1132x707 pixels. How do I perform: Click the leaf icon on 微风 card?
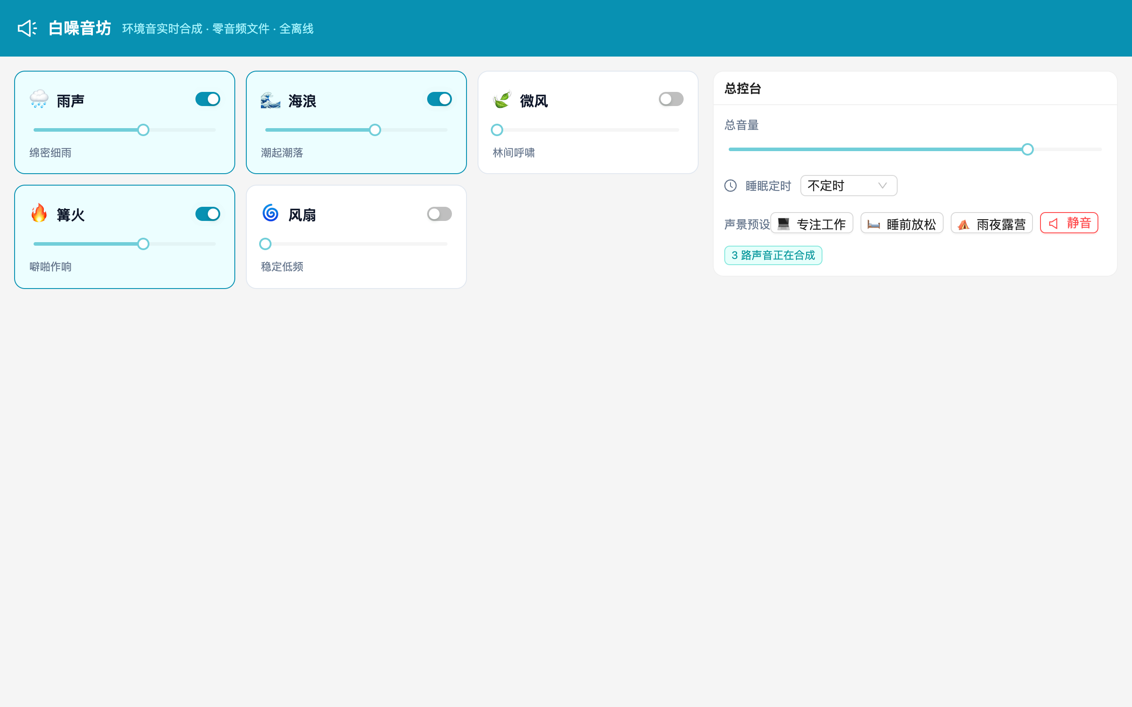point(502,99)
